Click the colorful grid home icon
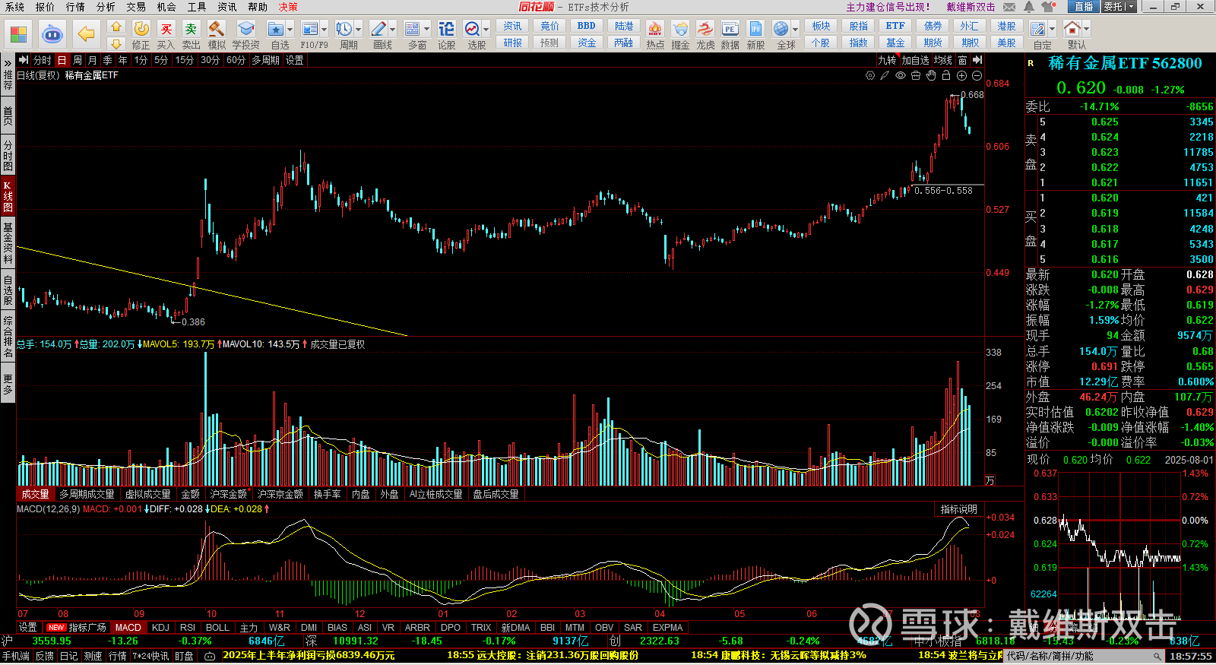 [x=18, y=34]
